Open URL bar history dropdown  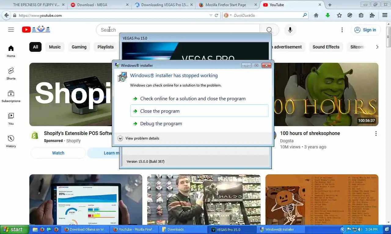(x=211, y=15)
